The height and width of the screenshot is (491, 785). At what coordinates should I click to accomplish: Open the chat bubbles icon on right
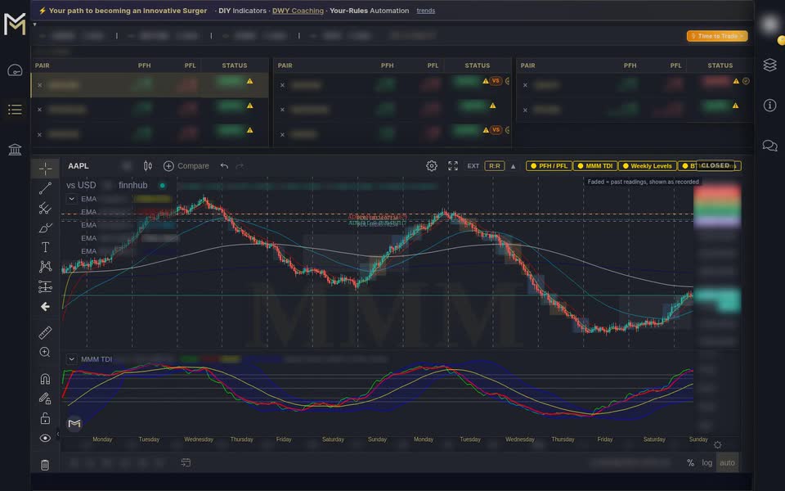coord(770,146)
